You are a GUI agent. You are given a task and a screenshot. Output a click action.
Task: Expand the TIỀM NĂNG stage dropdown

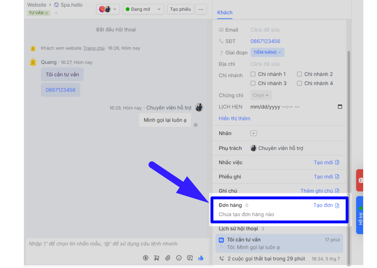point(267,52)
